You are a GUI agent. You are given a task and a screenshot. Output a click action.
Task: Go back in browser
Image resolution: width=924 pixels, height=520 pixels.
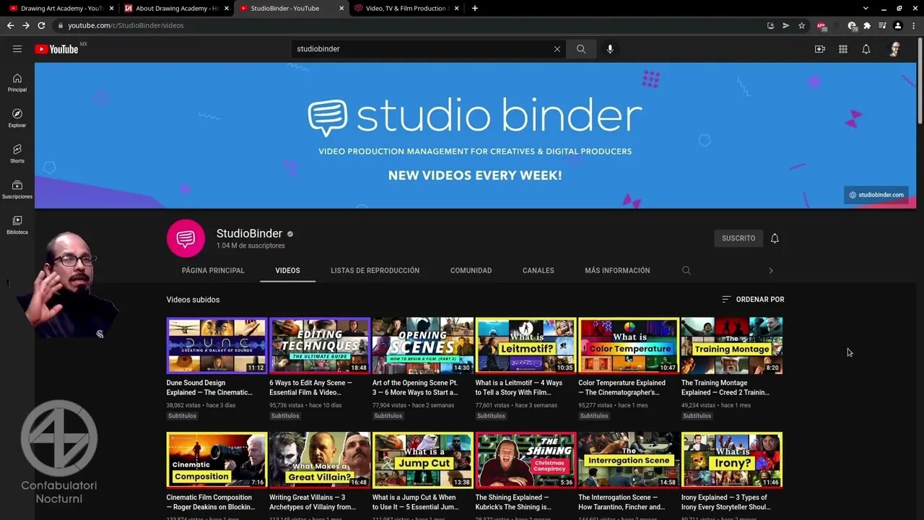coord(10,25)
